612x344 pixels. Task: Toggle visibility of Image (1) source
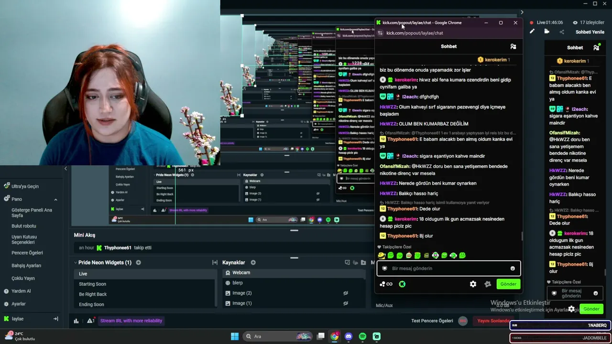click(x=346, y=303)
